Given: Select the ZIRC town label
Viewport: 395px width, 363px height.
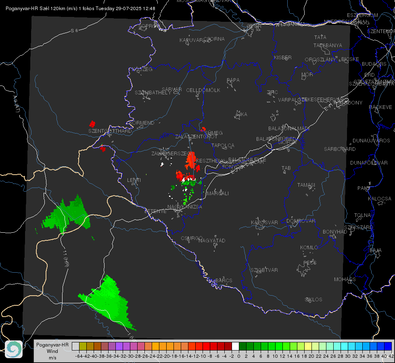Looking at the screenshot, I should coord(272,92).
